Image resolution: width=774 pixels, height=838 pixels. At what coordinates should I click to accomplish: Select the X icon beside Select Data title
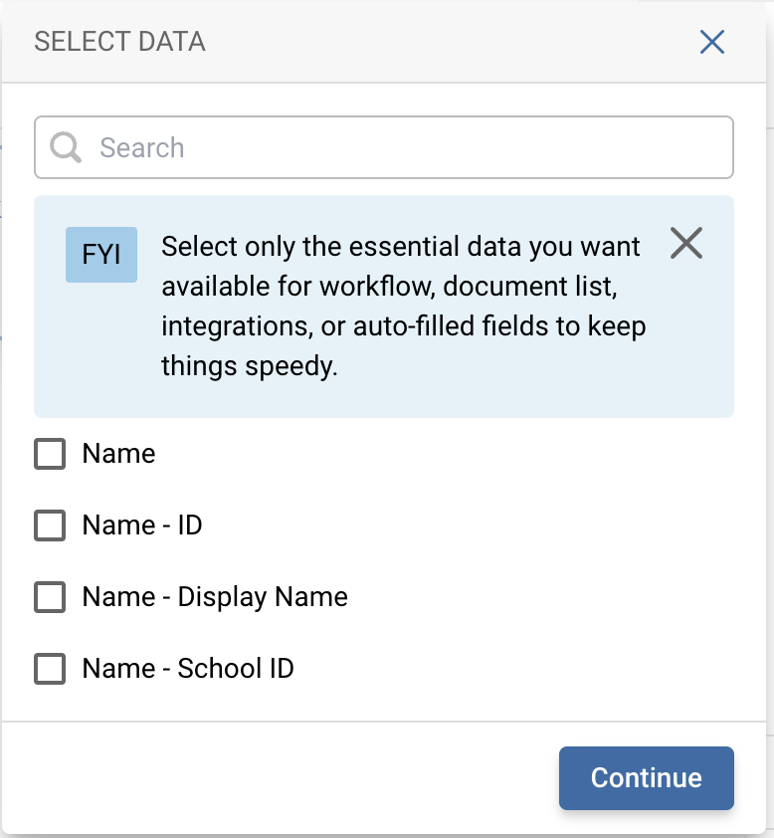712,42
